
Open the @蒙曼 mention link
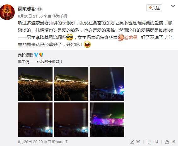(x=131, y=37)
